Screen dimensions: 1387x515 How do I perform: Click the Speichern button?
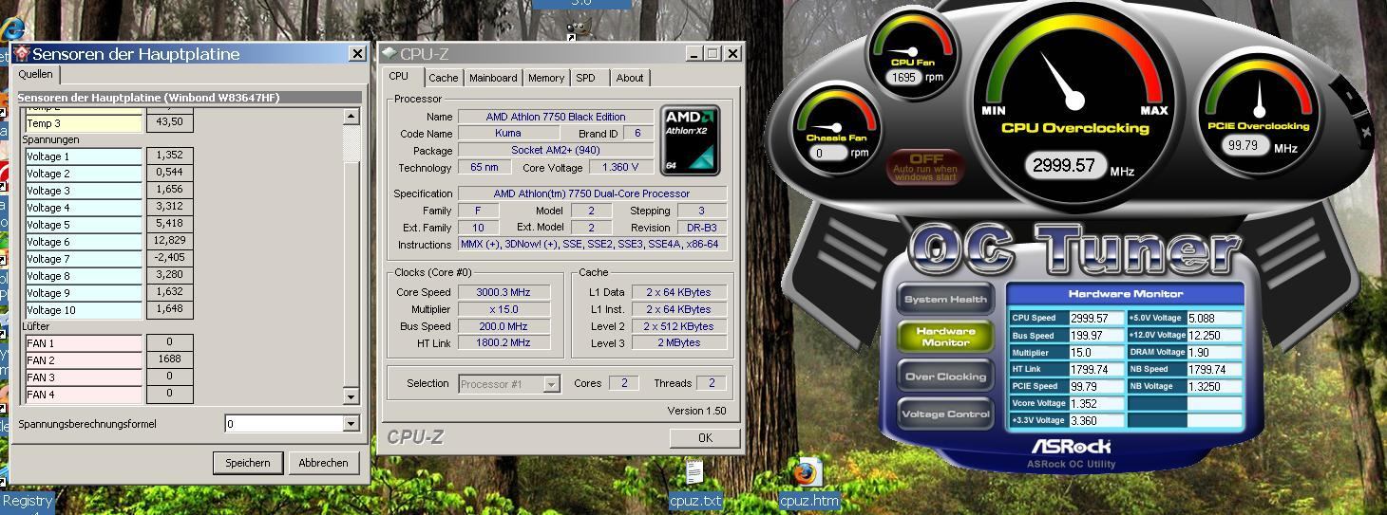[x=248, y=463]
